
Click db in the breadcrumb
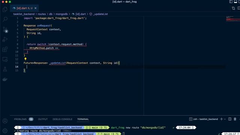click(x=51, y=14)
